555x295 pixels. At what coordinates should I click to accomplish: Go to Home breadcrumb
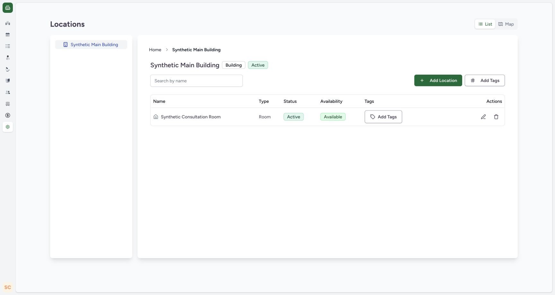(x=155, y=50)
